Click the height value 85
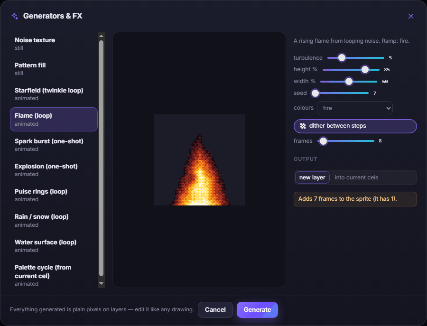The width and height of the screenshot is (427, 326). [x=387, y=70]
